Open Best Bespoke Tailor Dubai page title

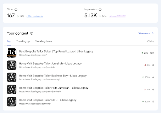[56, 52]
